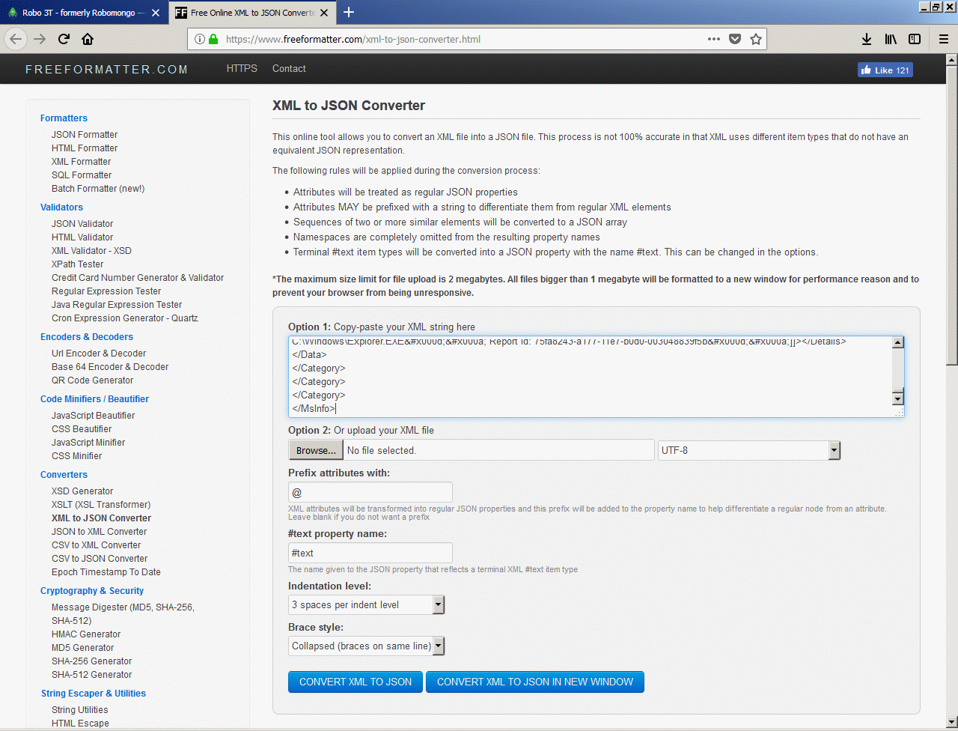Open the CSS Minifier link
The height and width of the screenshot is (731, 958).
[76, 456]
